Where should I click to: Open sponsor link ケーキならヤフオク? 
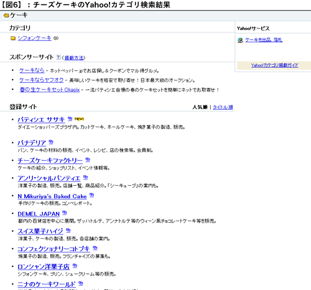(x=42, y=80)
